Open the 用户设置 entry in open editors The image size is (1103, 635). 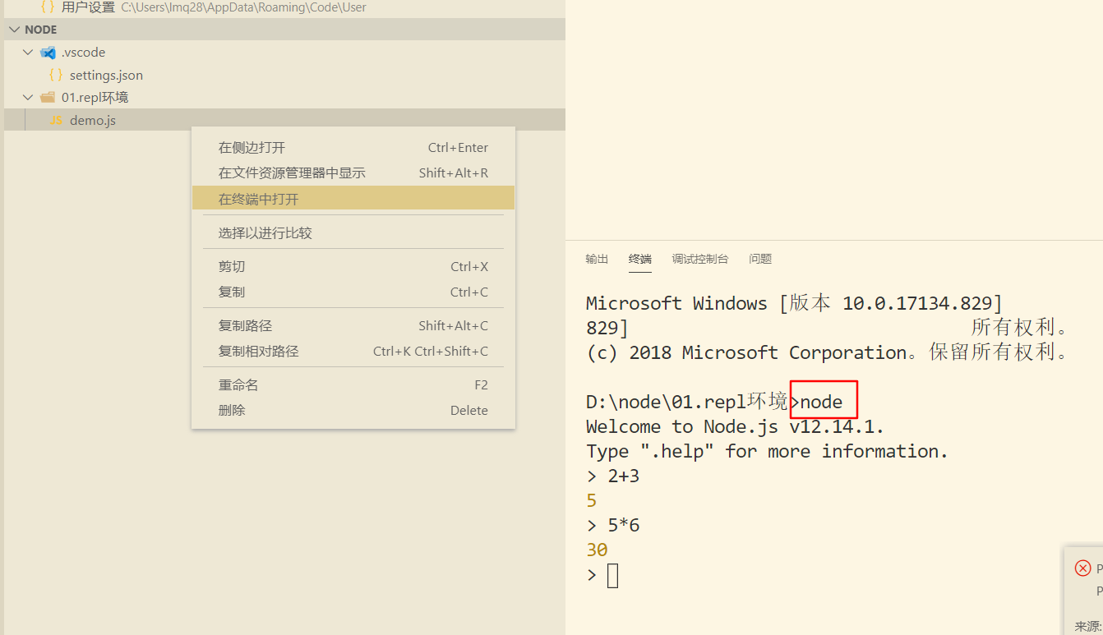tap(284, 7)
